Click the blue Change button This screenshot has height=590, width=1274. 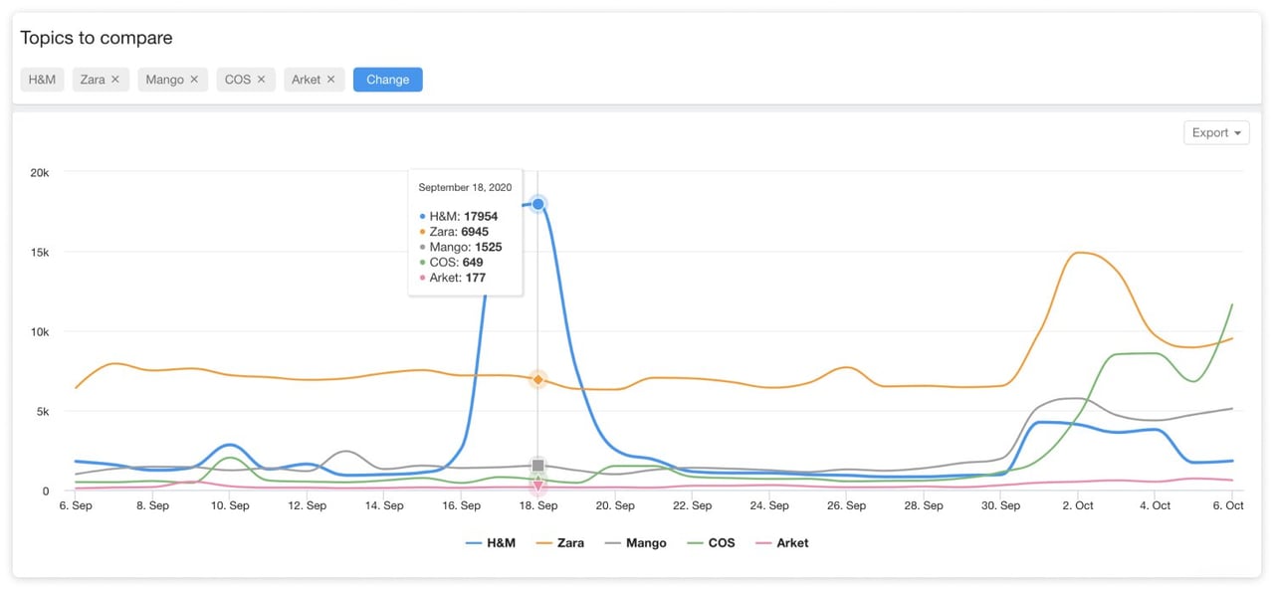pyautogui.click(x=387, y=80)
